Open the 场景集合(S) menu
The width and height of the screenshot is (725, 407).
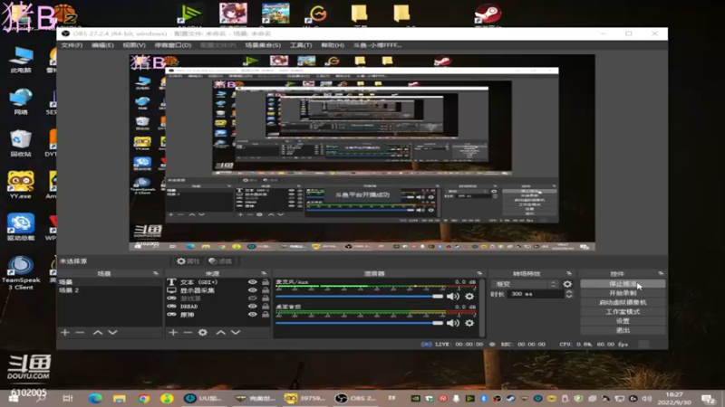(x=263, y=45)
